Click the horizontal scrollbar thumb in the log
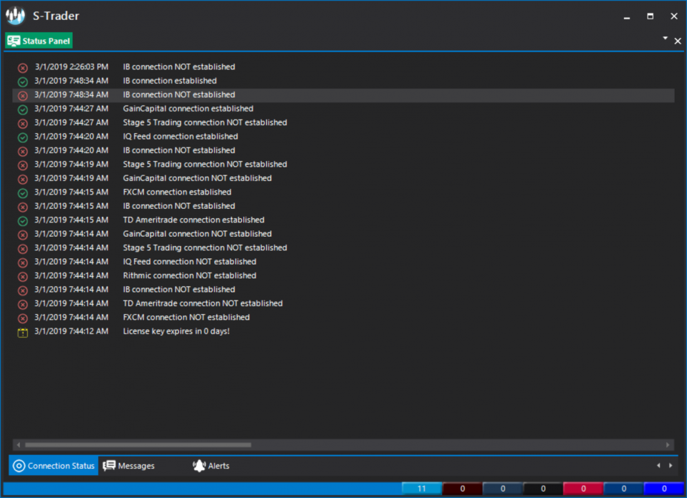 coord(138,445)
